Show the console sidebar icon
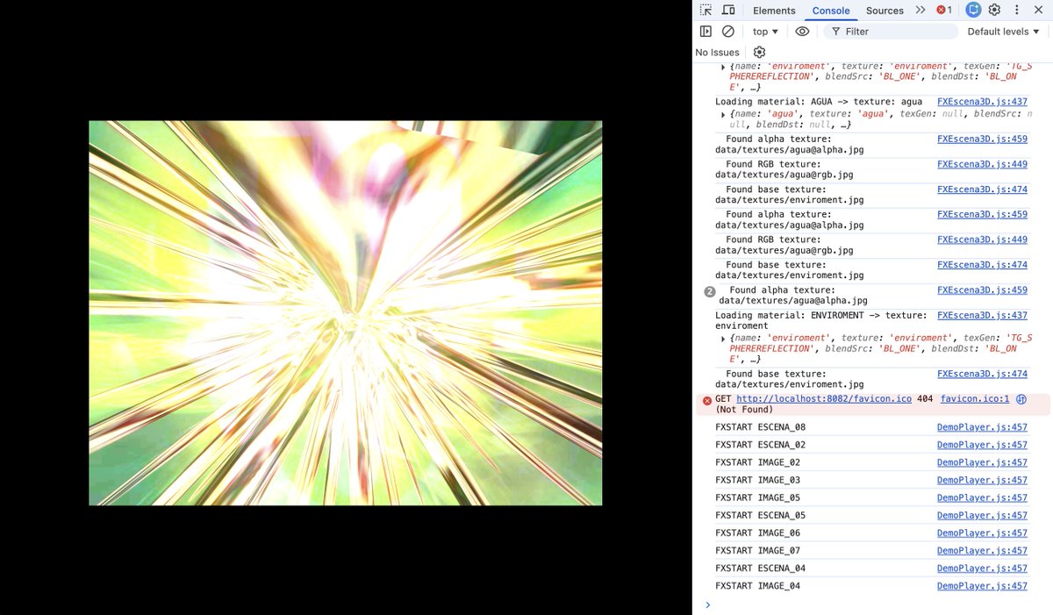Image resolution: width=1053 pixels, height=615 pixels. click(706, 32)
